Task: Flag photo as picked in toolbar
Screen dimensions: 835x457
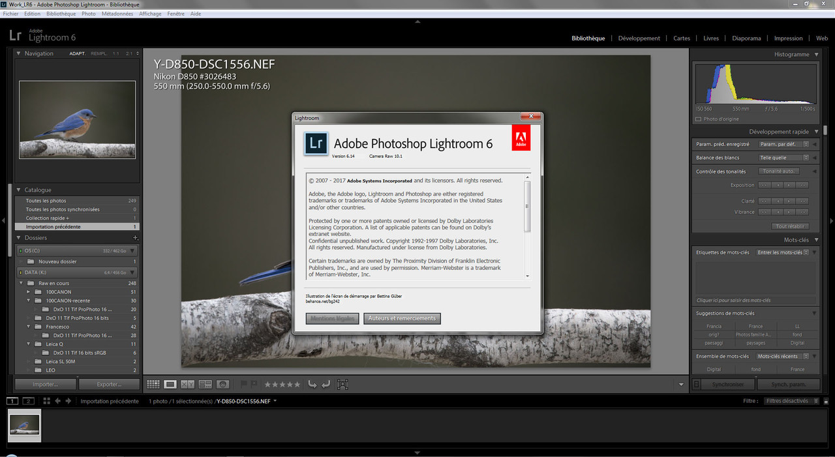Action: [x=244, y=385]
